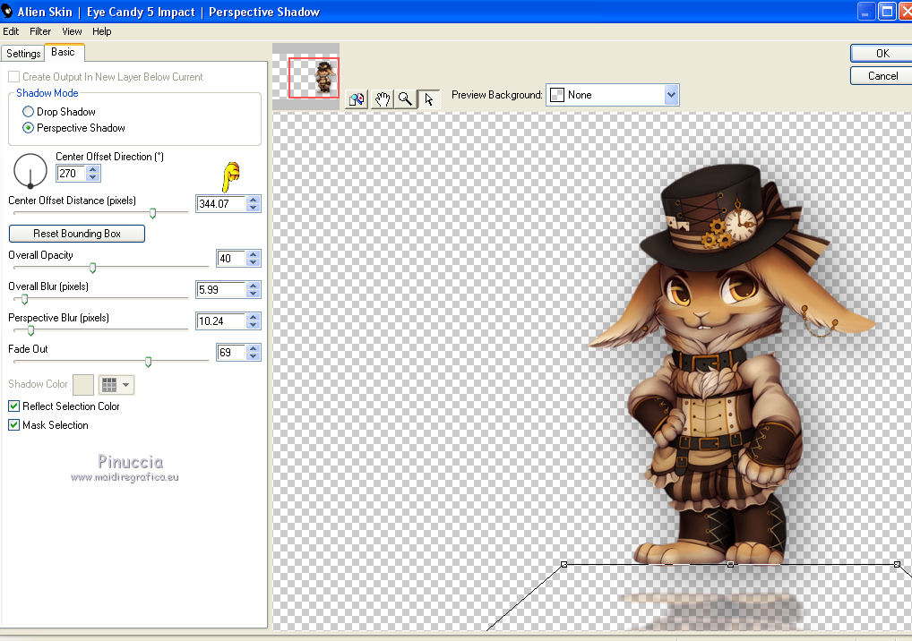Select the Hand pan tool
Screen dimensions: 912x641
[382, 99]
